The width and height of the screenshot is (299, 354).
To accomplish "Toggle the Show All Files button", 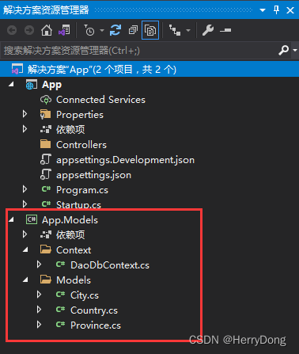I will click(150, 30).
